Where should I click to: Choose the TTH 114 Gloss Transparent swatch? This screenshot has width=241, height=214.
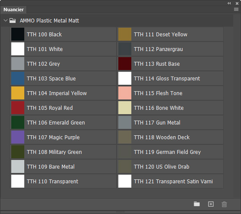[x=125, y=78]
